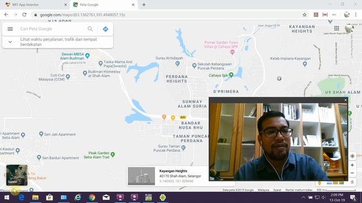362x203 pixels.
Task: Open the volume control in system tray
Action: point(324,197)
